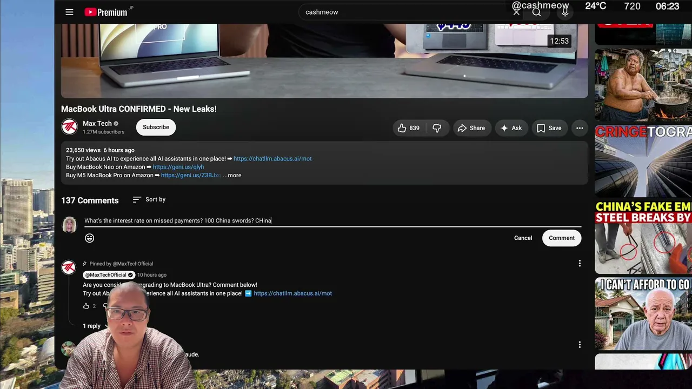Open the second comment's three-dot menu

click(x=580, y=344)
